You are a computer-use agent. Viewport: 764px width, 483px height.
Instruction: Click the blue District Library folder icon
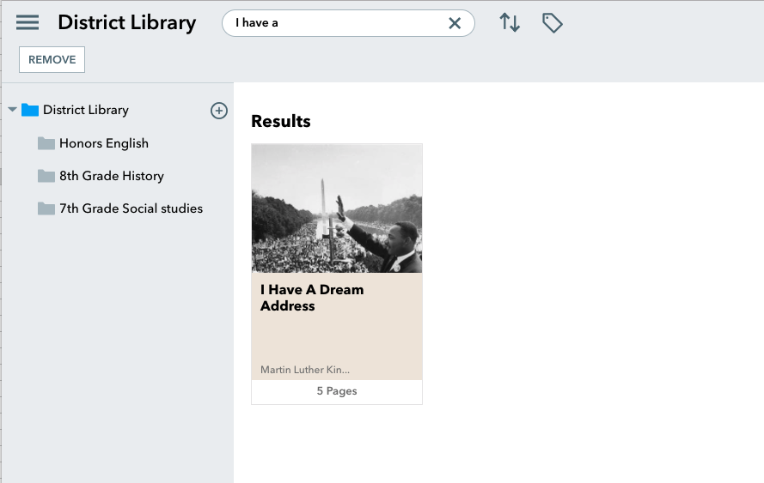(30, 110)
